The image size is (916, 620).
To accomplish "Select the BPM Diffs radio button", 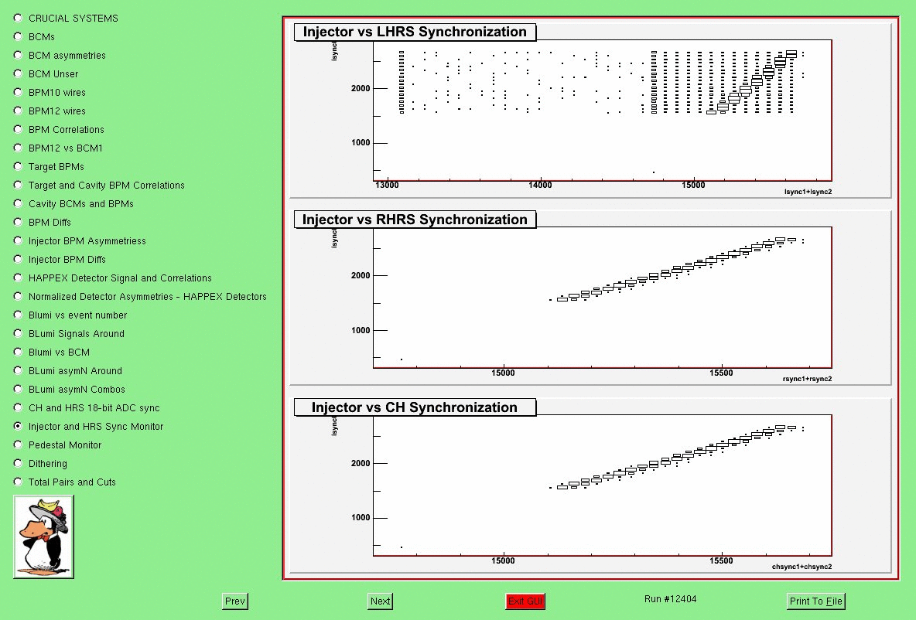I will (x=18, y=223).
